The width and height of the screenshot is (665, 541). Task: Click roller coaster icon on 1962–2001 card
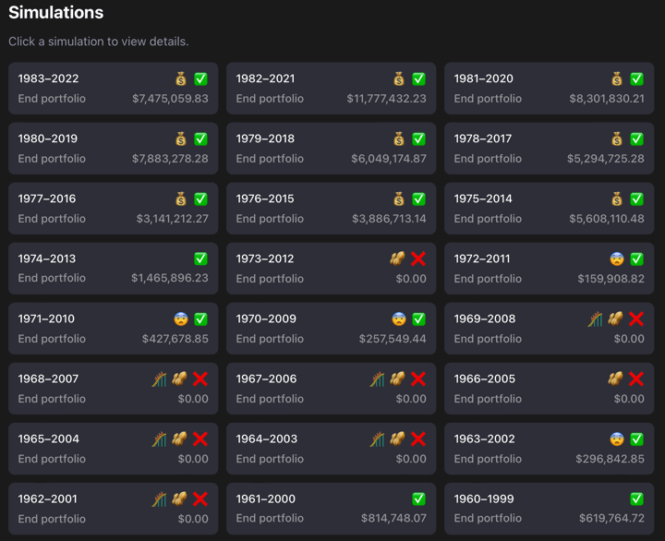[x=160, y=499]
